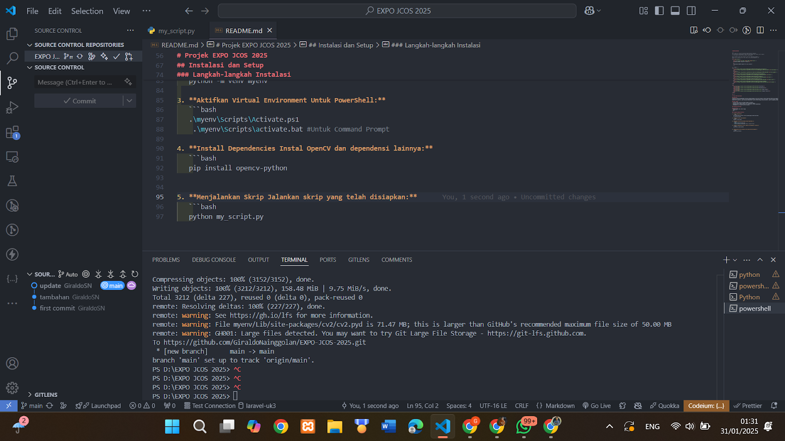Image resolution: width=785 pixels, height=441 pixels.
Task: Switch to the PROBLEMS panel tab
Action: (x=166, y=260)
